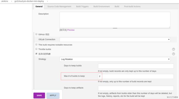Tick 'This build requires lockable resources'
Screen dimensions: 179x99
(36, 45)
